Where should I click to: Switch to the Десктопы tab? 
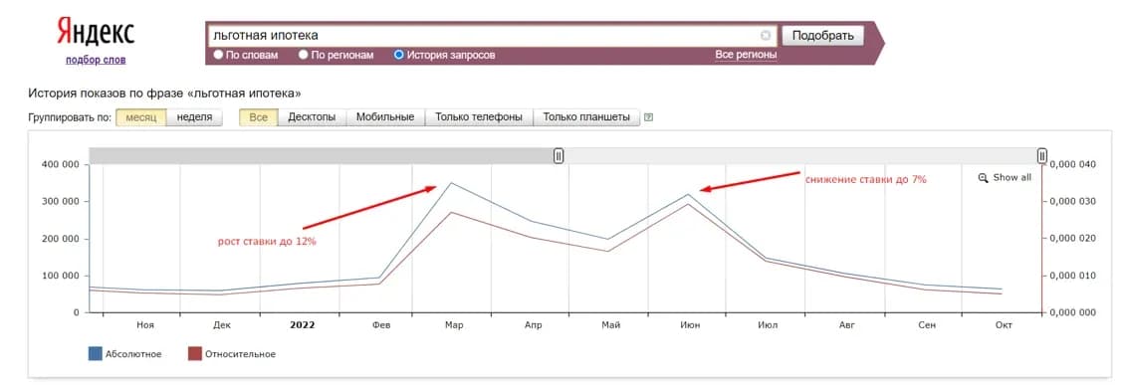click(x=312, y=117)
